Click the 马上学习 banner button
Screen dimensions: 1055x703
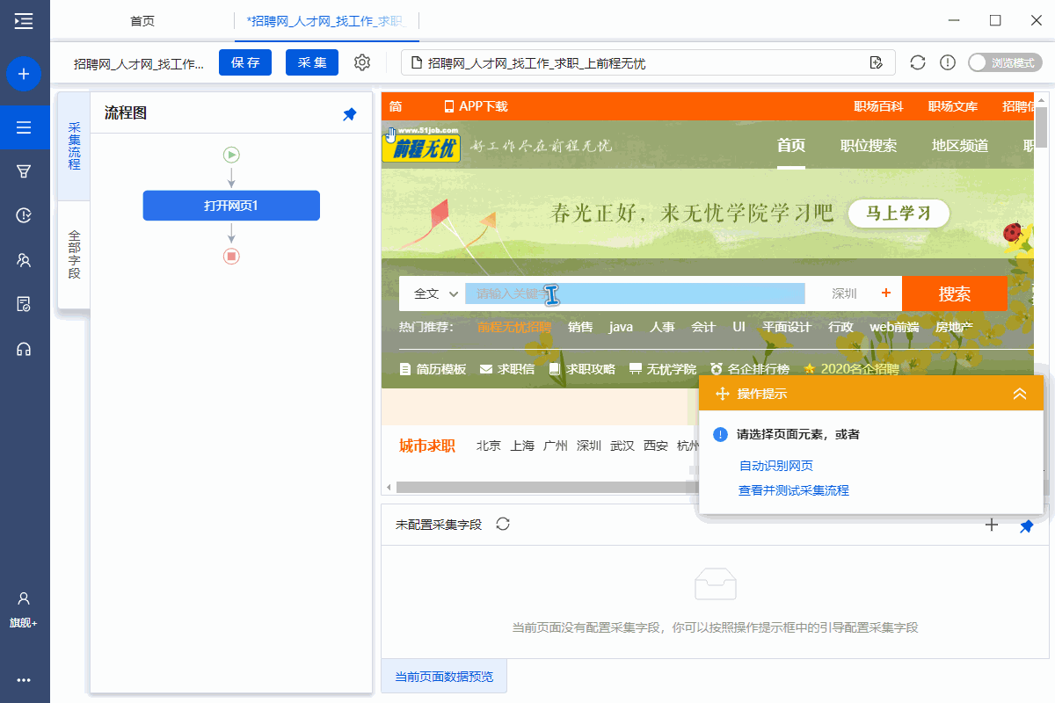click(899, 214)
